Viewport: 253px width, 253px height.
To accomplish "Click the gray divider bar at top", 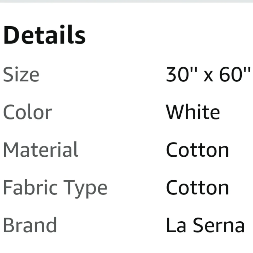I will [126, 1].
